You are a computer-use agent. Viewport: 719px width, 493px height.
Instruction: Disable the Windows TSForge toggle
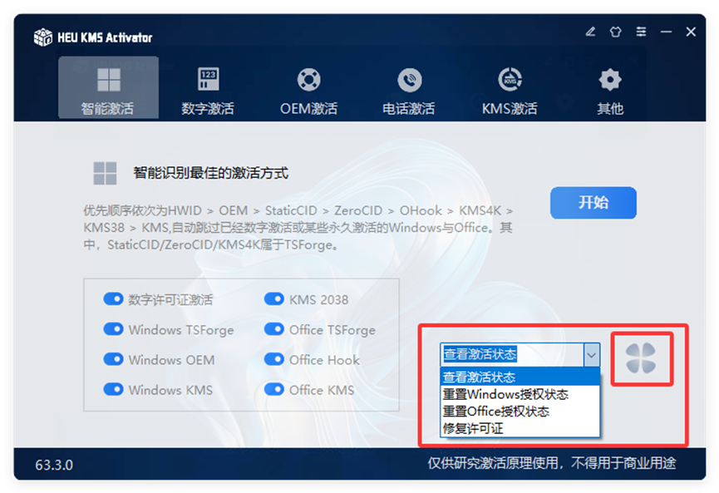114,329
